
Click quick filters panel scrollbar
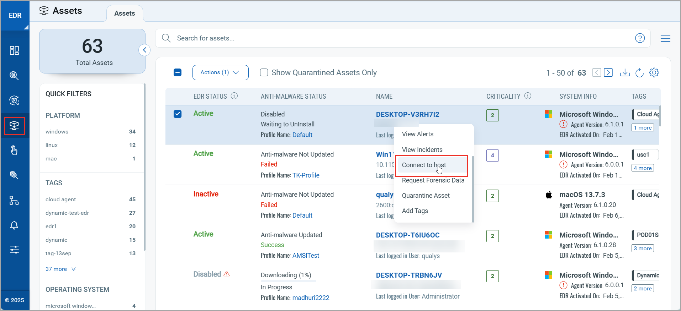coord(144,167)
